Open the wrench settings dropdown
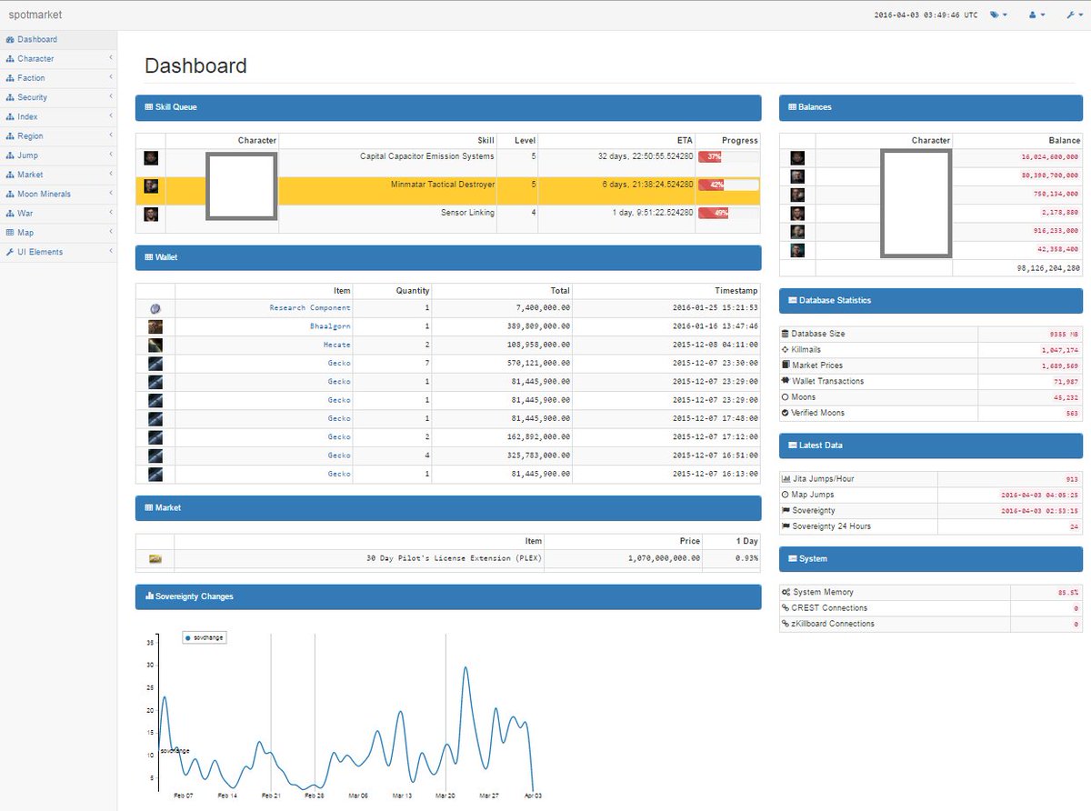Viewport: 1091px width, 811px height. point(1074,15)
